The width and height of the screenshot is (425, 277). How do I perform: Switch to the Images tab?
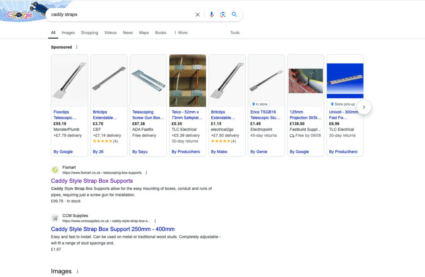(68, 32)
